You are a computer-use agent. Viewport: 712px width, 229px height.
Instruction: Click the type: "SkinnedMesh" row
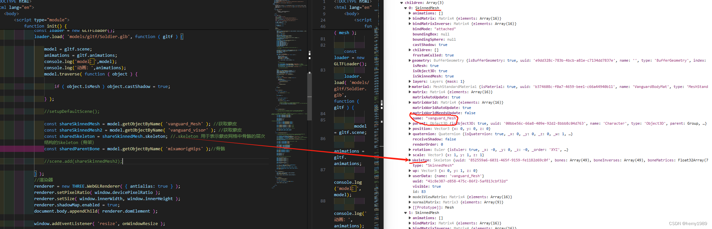[x=433, y=165]
